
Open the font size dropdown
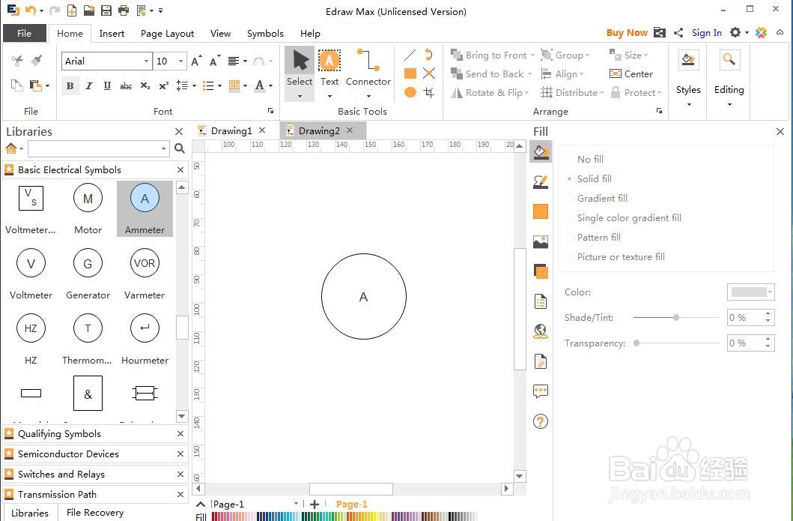(181, 61)
